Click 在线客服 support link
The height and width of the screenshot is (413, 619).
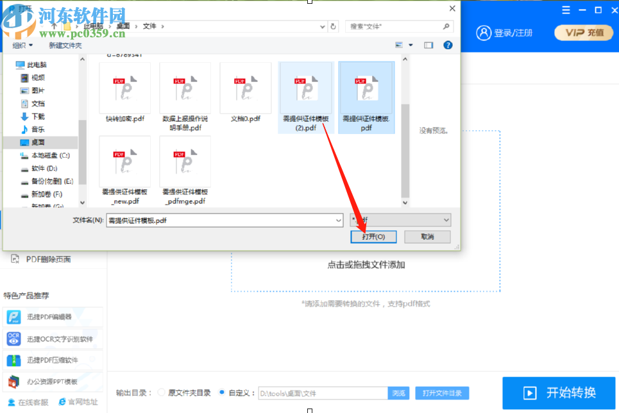28,402
